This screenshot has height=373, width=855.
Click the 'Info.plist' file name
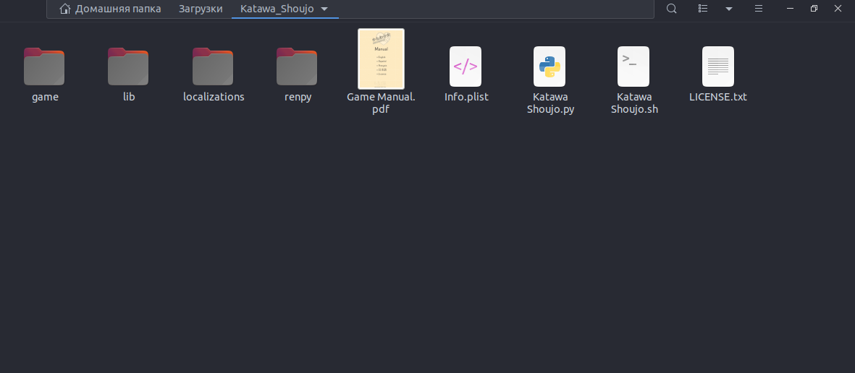(466, 97)
